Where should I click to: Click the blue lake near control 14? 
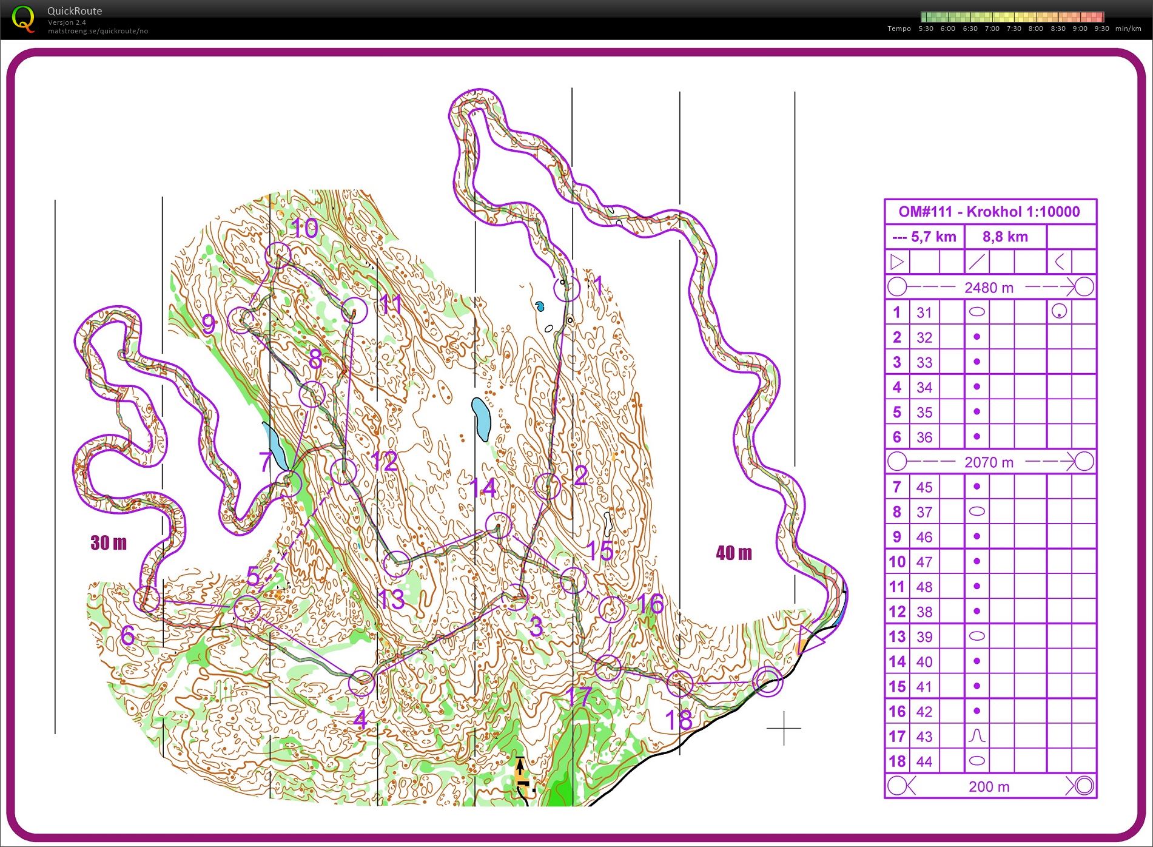pos(481,419)
